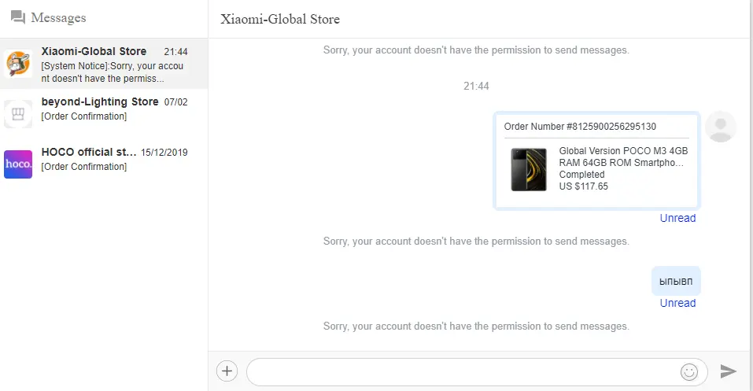Viewport: 753px width, 391px height.
Task: Focus the message text input field
Action: [x=477, y=372]
